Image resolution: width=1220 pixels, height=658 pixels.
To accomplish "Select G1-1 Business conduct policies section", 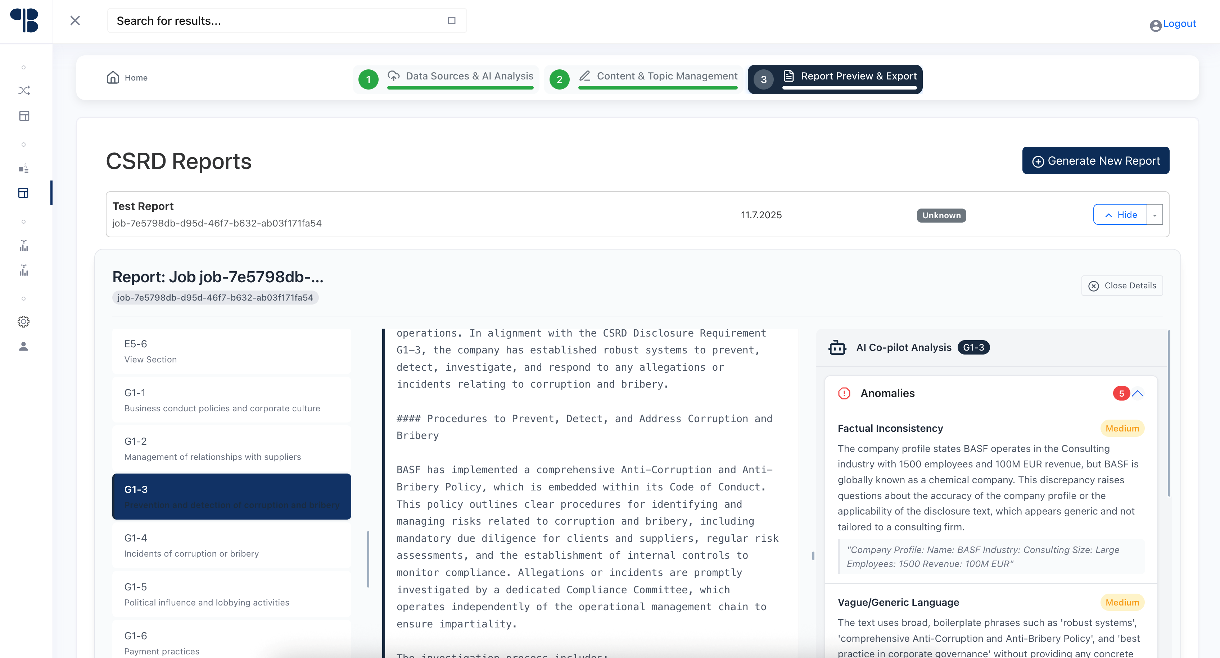I will tap(232, 400).
